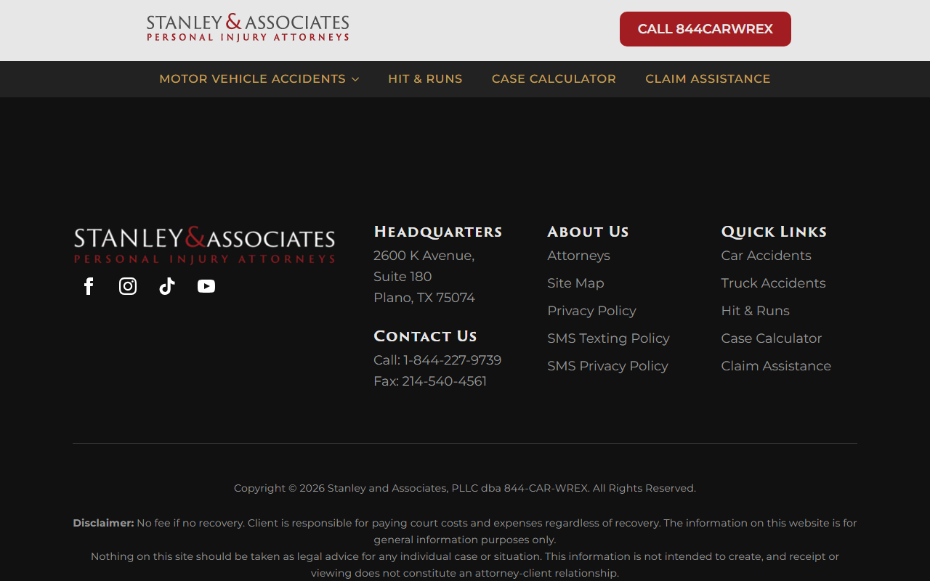Image resolution: width=930 pixels, height=581 pixels.
Task: Click the Quick Links heading
Action: [774, 232]
